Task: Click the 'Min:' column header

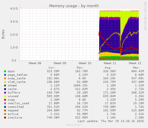Action: click(80, 68)
